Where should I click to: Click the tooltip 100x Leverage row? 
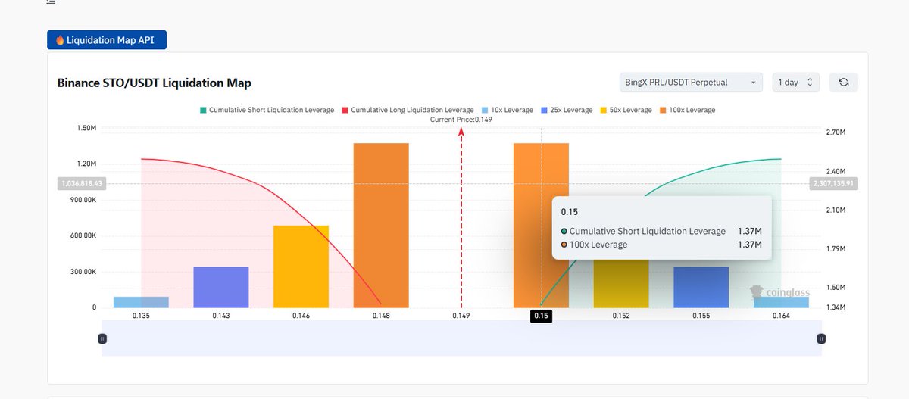point(661,245)
